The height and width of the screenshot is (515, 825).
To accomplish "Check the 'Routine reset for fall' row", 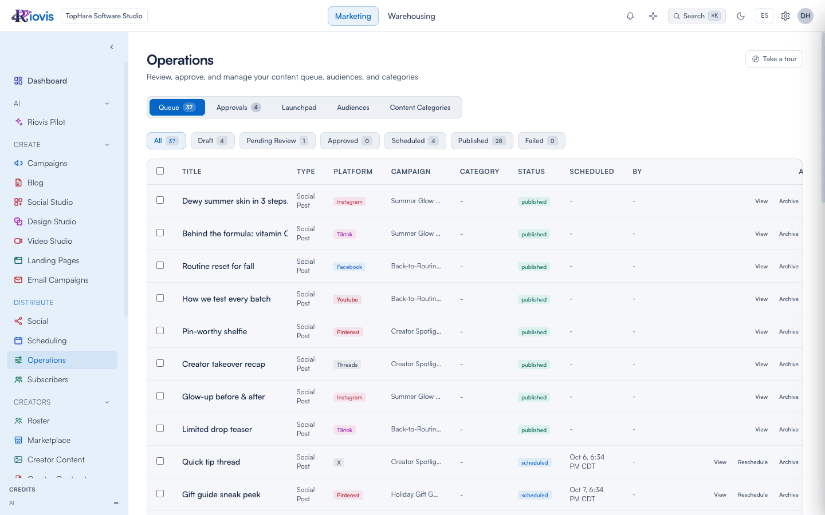I will click(x=160, y=266).
